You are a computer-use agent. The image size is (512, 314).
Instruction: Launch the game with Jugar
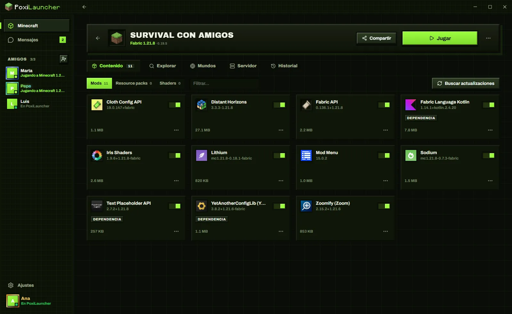(440, 38)
